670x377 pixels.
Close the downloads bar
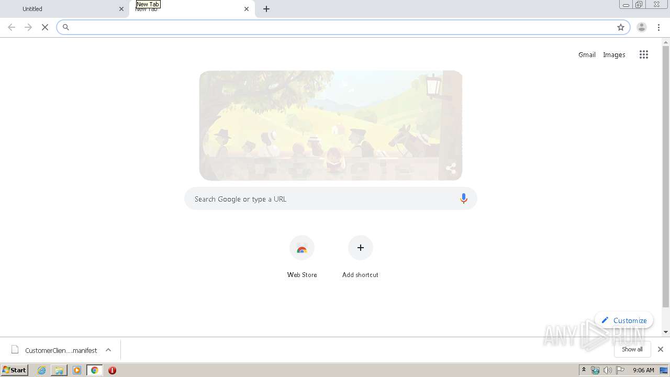tap(661, 349)
